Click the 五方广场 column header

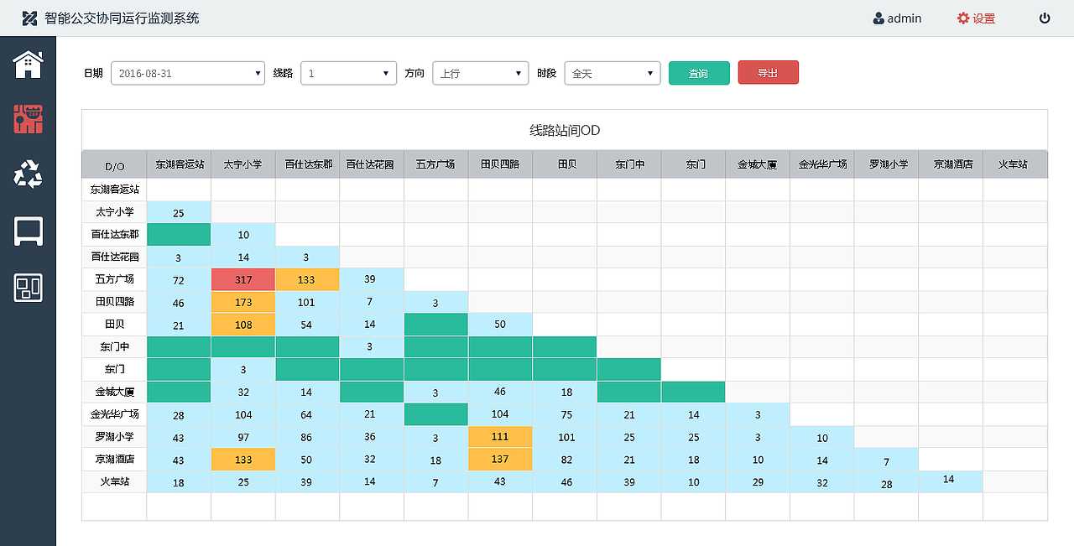[435, 164]
